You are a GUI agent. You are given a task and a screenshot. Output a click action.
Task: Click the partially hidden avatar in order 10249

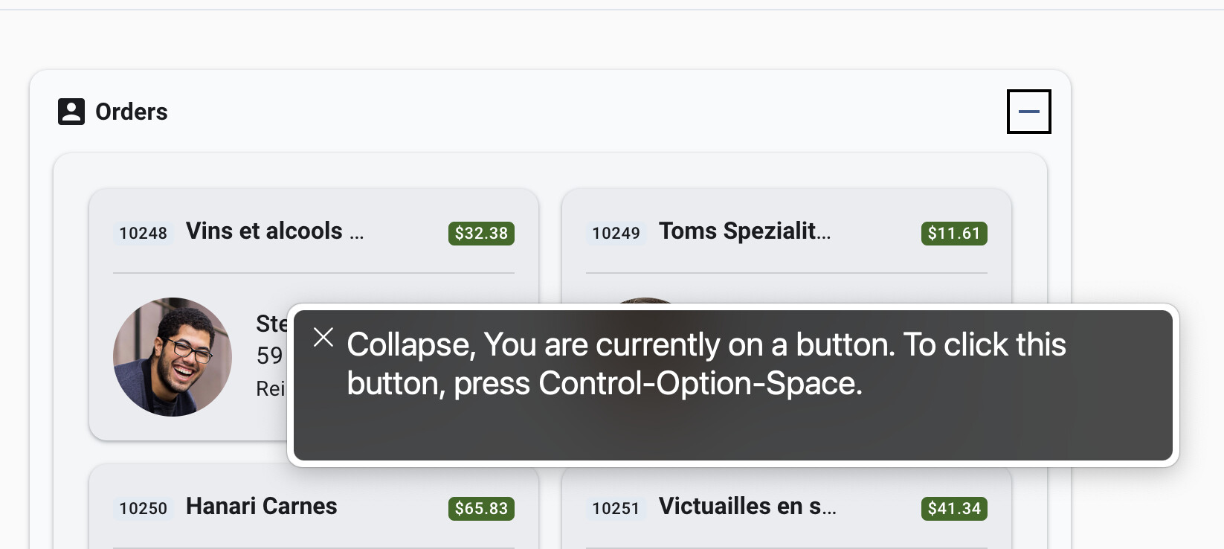point(645,300)
